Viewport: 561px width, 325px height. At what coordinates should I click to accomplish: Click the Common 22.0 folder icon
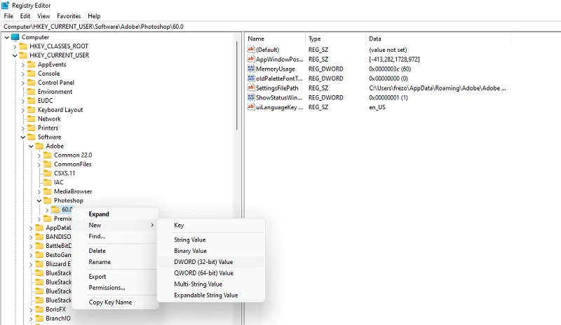coord(48,155)
